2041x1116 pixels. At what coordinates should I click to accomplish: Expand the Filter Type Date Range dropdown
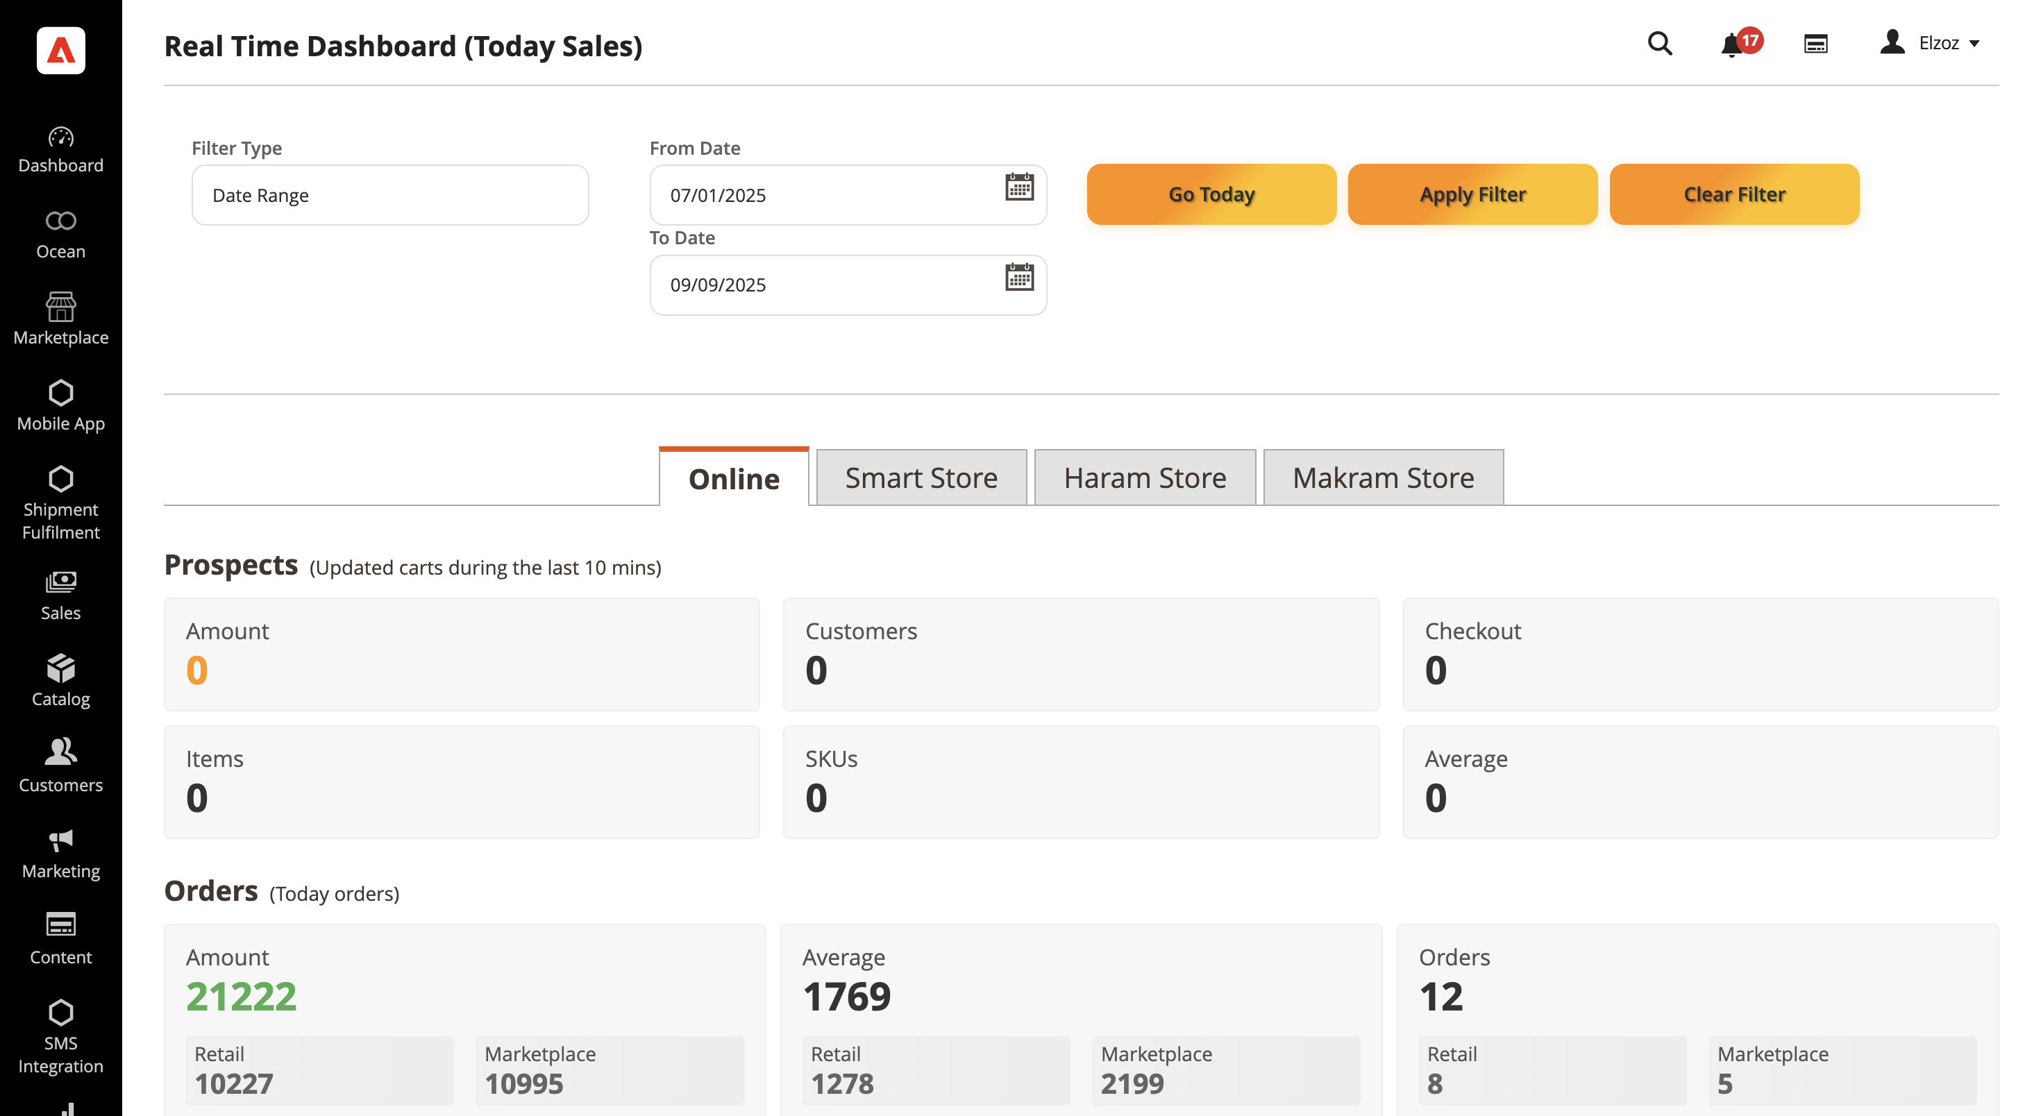pyautogui.click(x=390, y=195)
